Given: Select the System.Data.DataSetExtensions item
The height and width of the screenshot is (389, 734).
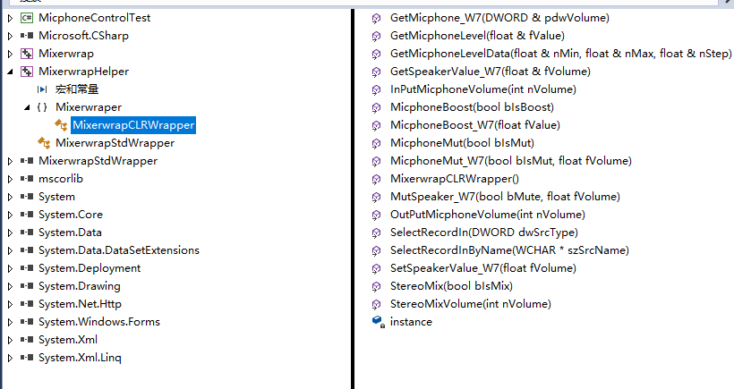Looking at the screenshot, I should pyautogui.click(x=119, y=250).
